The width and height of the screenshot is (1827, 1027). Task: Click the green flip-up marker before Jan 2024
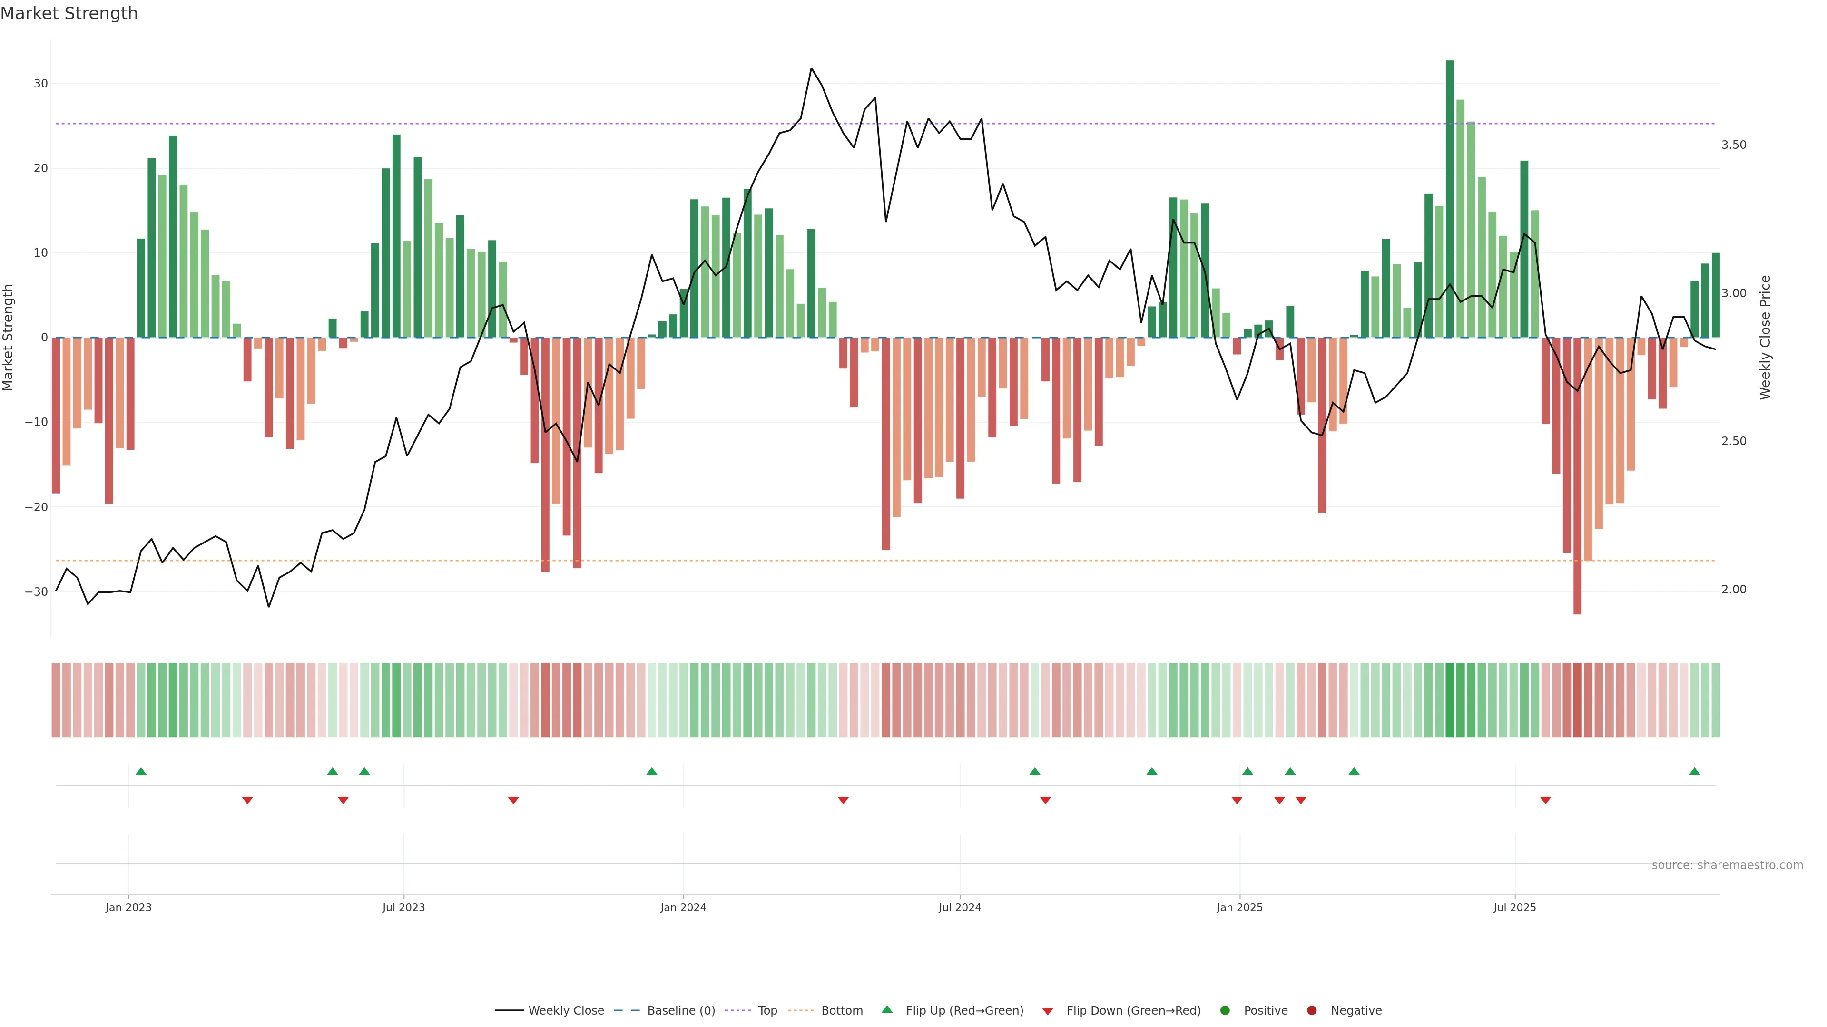tap(652, 771)
